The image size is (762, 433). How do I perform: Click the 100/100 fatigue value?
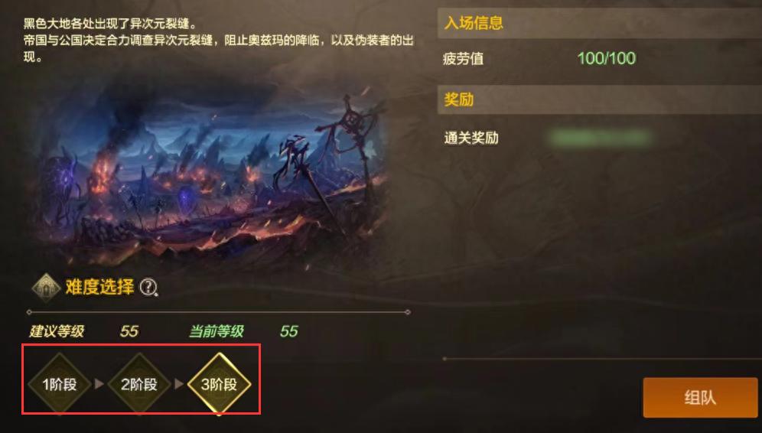pyautogui.click(x=607, y=58)
